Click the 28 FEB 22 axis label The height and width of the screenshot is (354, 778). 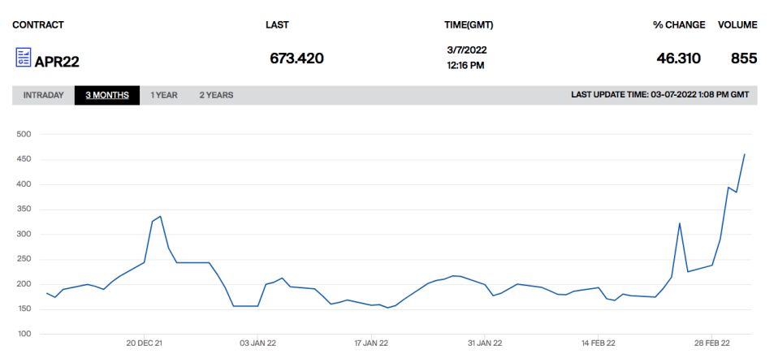[712, 343]
